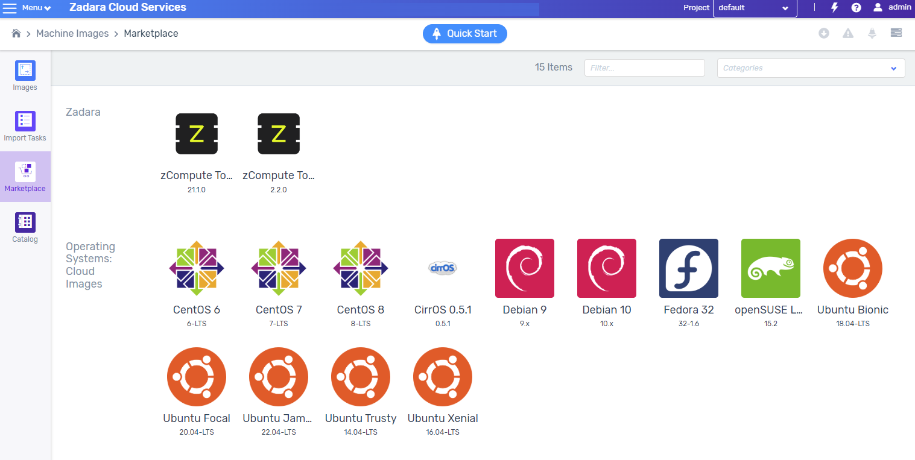The height and width of the screenshot is (460, 915).
Task: Open Import Tasks in the sidebar
Action: click(x=25, y=127)
